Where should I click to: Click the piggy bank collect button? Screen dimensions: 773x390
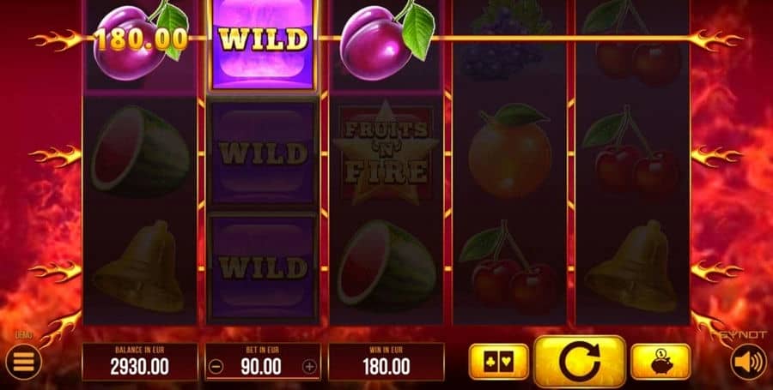tap(660, 362)
